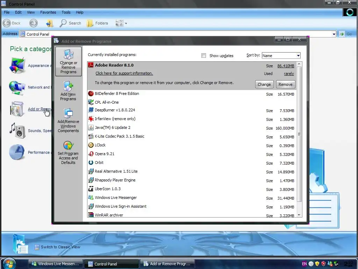Image resolution: width=358 pixels, height=269 pixels.
Task: Click the LClock program icon
Action: tap(91, 145)
